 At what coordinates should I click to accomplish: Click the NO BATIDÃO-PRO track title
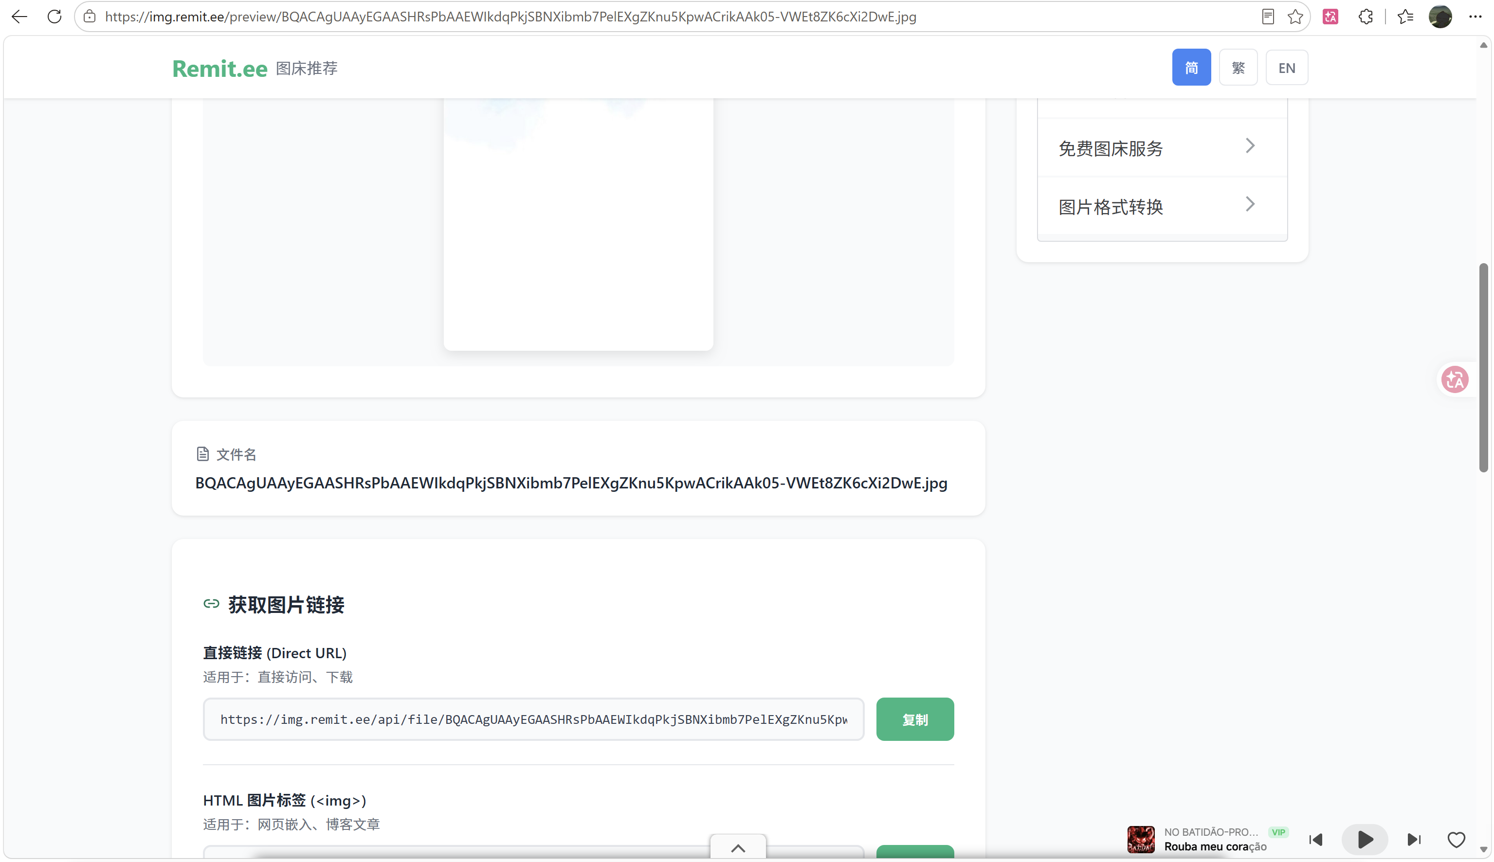(1211, 832)
